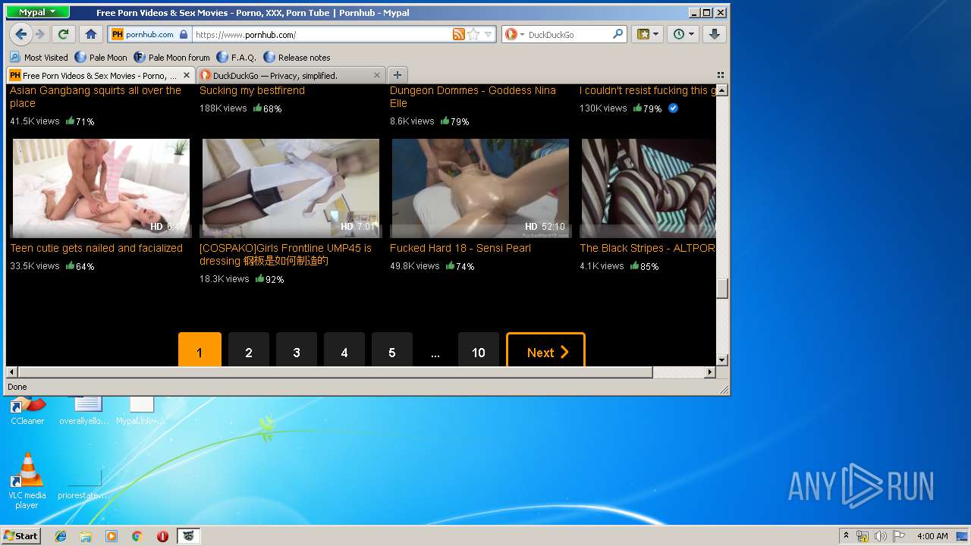
Task: Click the vertical scrollbar down arrow
Action: [x=722, y=360]
